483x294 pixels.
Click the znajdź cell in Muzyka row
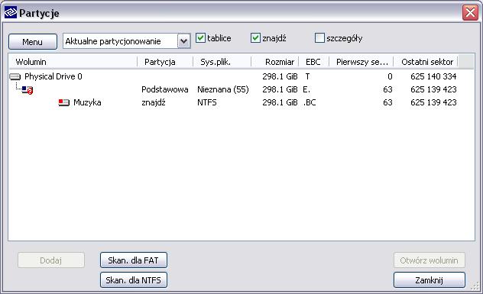[x=154, y=102]
